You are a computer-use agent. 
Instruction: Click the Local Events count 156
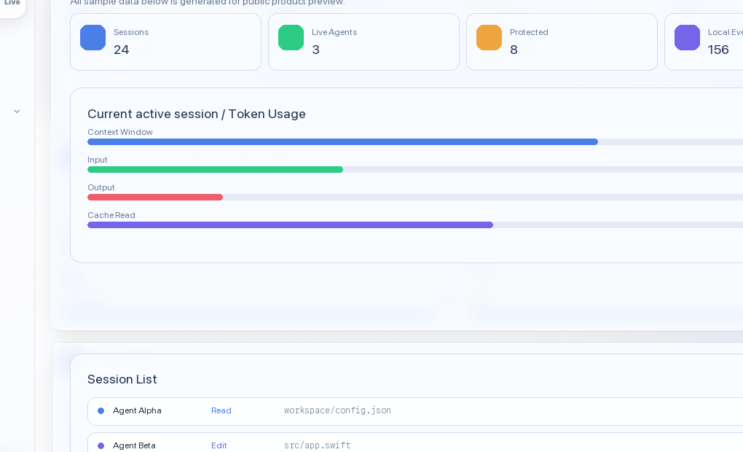click(x=718, y=50)
